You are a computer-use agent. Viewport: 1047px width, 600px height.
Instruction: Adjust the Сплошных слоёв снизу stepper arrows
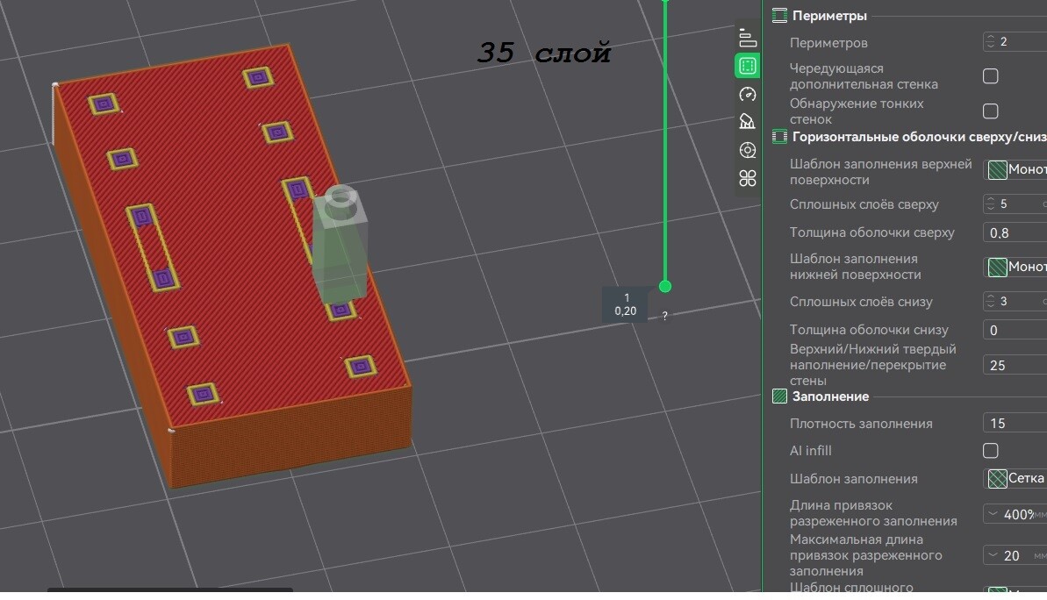coord(990,301)
